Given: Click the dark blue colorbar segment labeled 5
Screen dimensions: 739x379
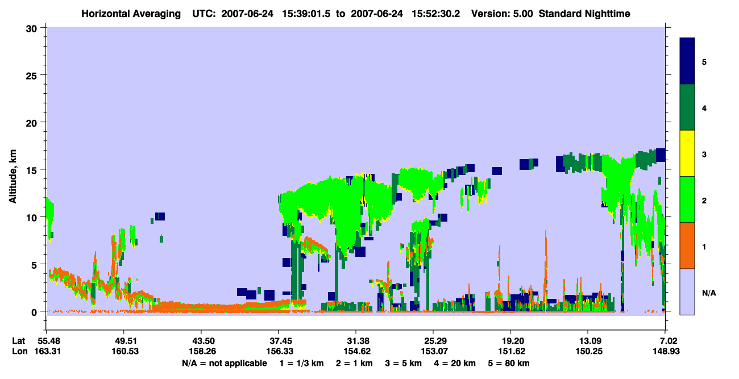Looking at the screenshot, I should coord(687,61).
